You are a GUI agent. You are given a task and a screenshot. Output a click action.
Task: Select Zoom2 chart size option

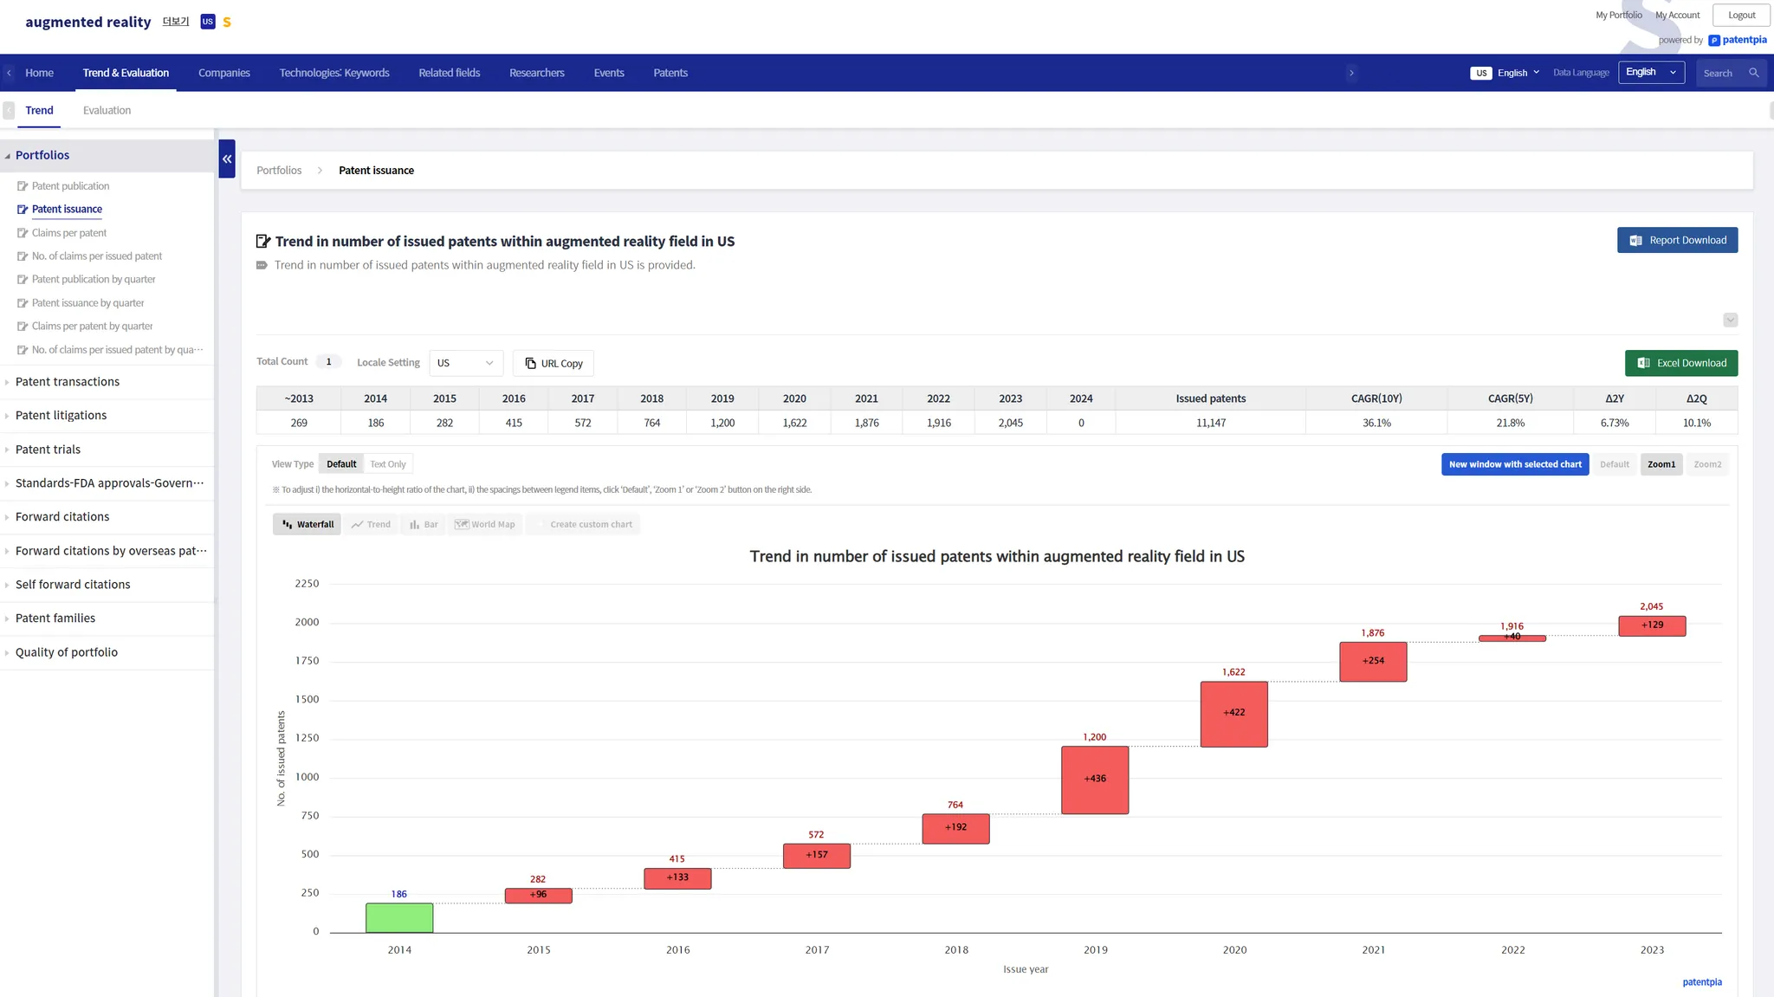tap(1706, 464)
